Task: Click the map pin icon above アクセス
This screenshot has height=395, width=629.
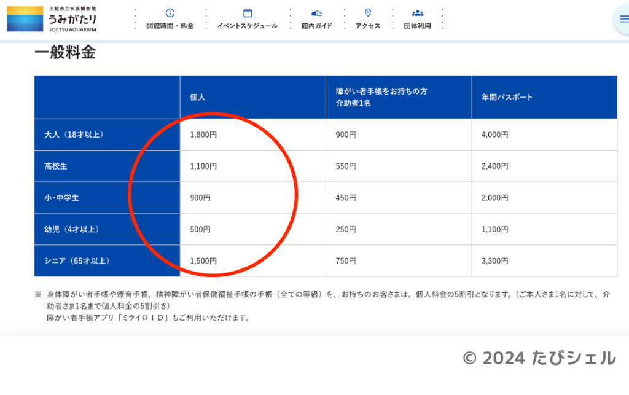Action: [x=367, y=11]
